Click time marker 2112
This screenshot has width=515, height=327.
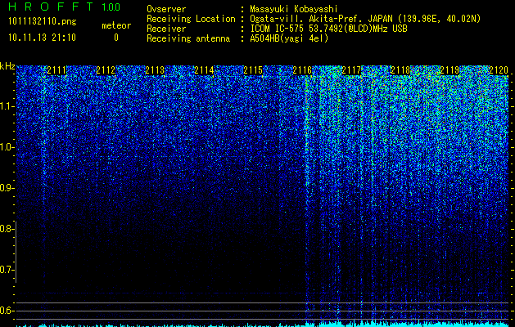pyautogui.click(x=106, y=70)
